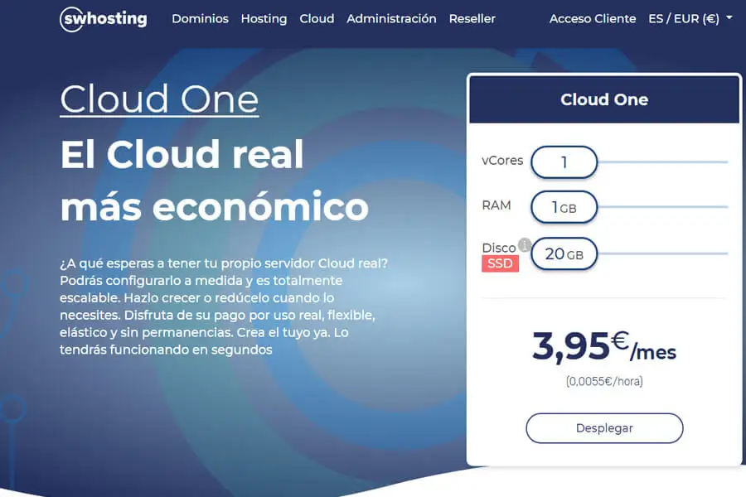Viewport: 746px width, 497px height.
Task: Click the RAM 1GB value field
Action: tap(564, 207)
